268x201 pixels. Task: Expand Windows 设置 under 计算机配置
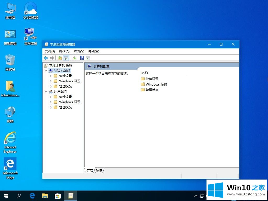[51, 81]
